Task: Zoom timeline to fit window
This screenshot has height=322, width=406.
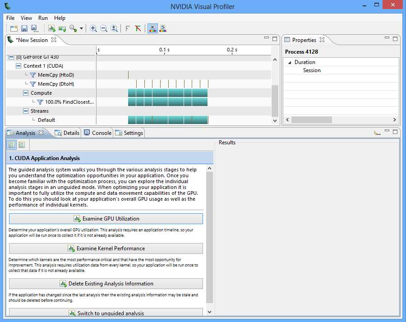Action: coord(114,28)
